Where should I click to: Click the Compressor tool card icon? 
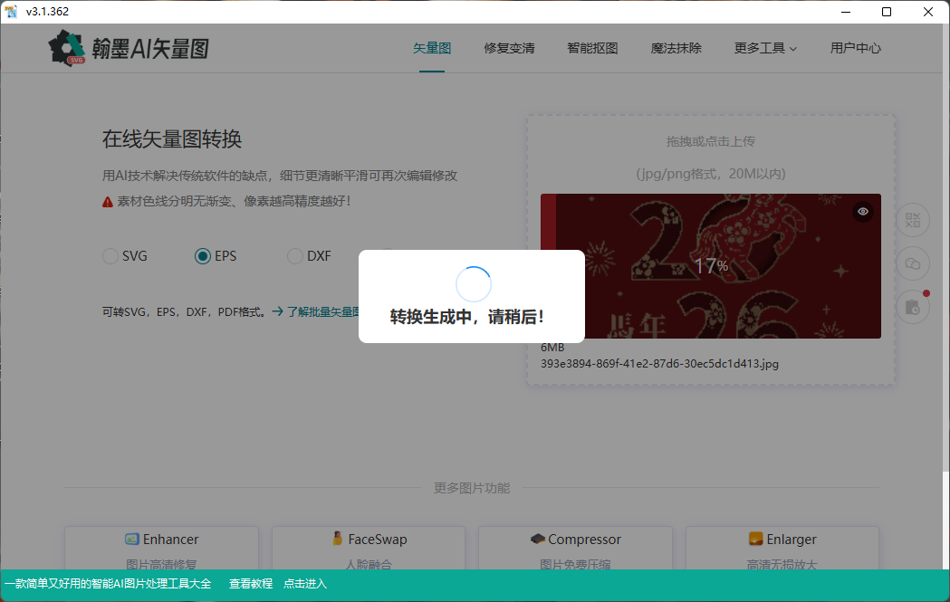pos(538,539)
